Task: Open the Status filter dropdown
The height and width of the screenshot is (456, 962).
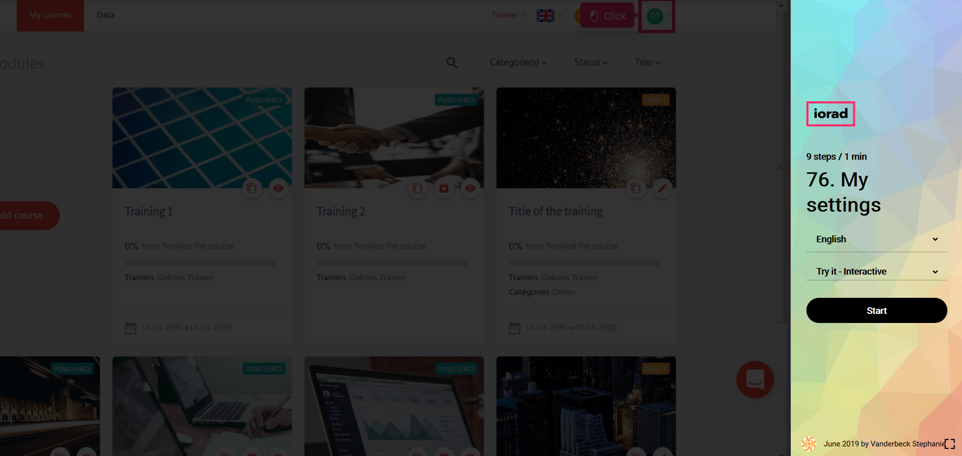Action: [x=590, y=62]
